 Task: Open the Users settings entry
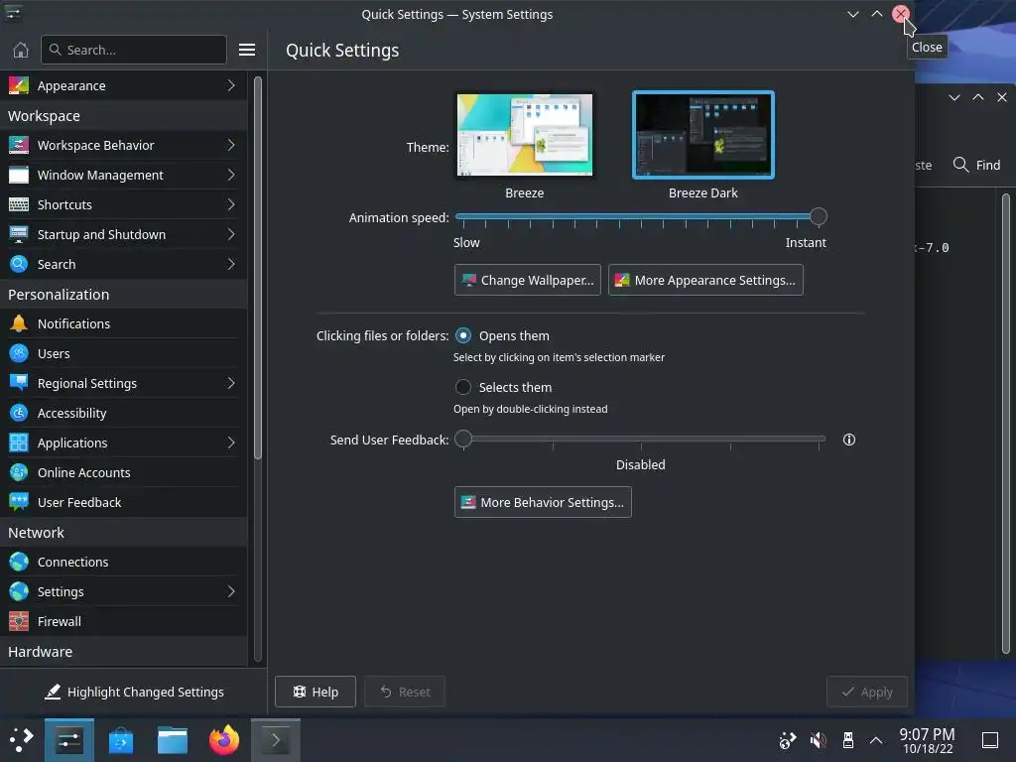tap(124, 353)
